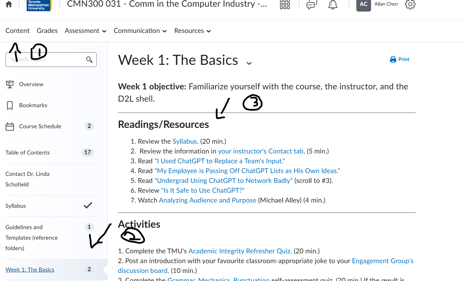Open Week 1: The Basics title dropdown
This screenshot has width=466, height=281.
click(249, 63)
